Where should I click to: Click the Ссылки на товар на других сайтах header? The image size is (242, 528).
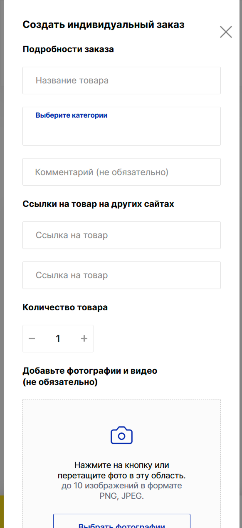(99, 204)
